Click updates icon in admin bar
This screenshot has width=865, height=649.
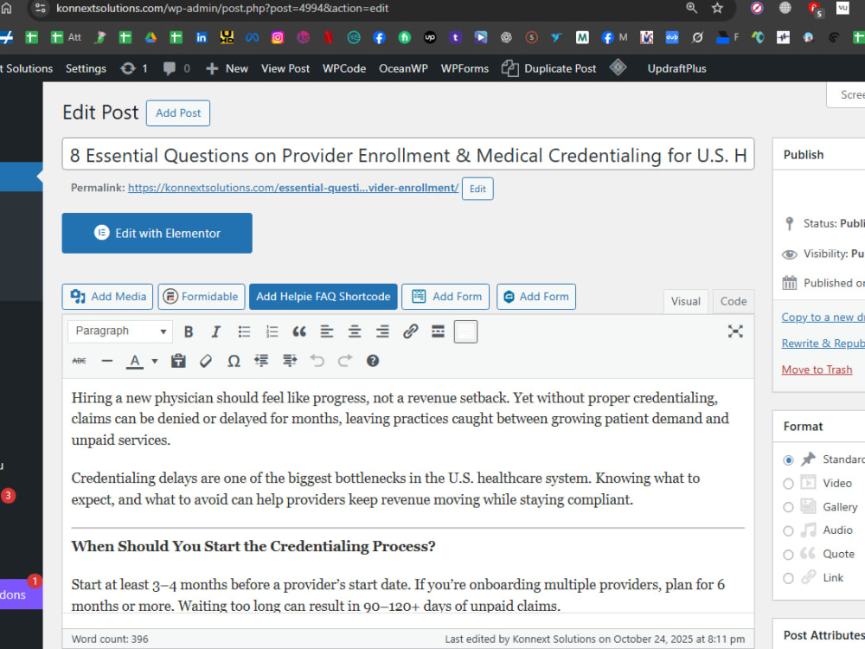click(x=133, y=68)
